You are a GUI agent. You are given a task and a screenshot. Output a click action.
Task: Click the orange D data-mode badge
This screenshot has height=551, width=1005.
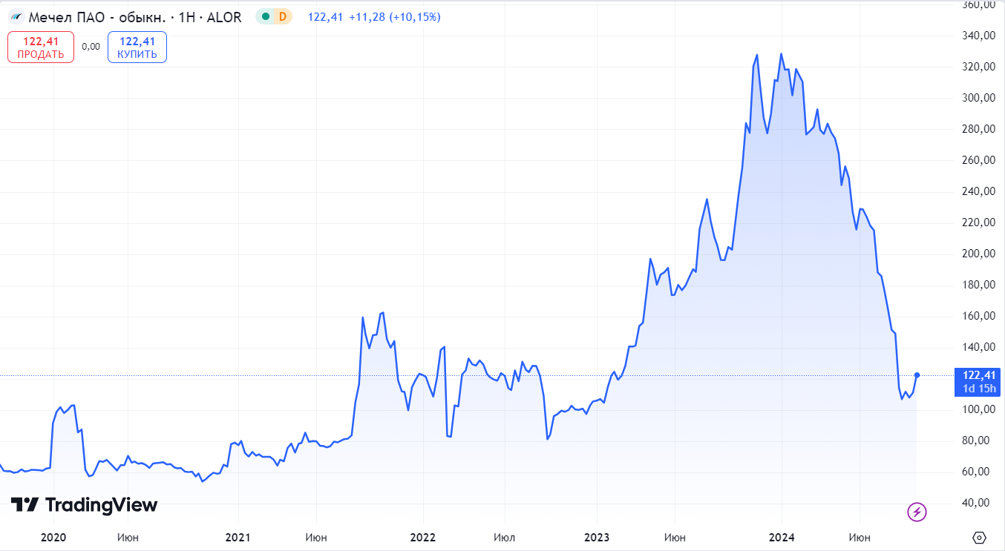point(282,17)
